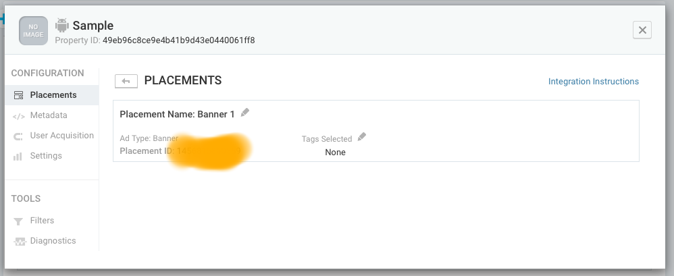Open Settings via bar-chart icon

coord(18,156)
